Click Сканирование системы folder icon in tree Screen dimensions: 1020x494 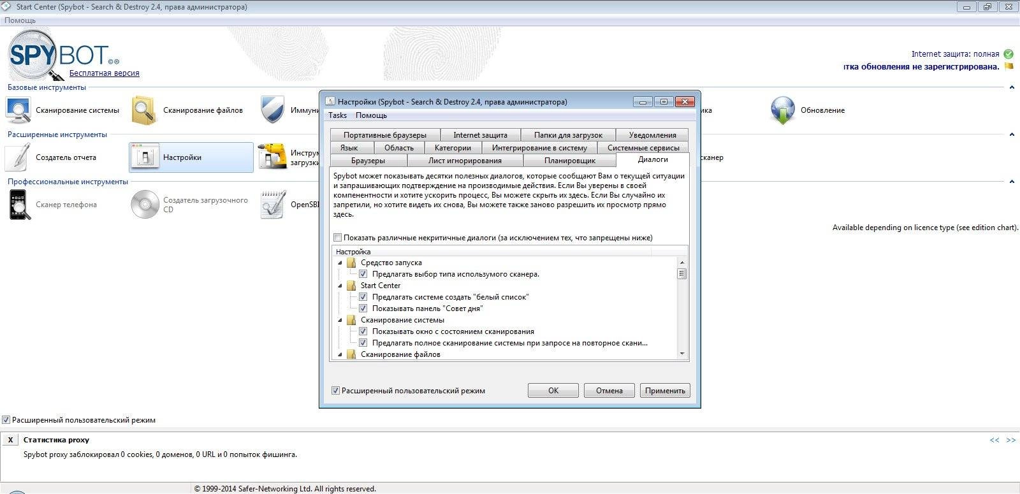[351, 320]
